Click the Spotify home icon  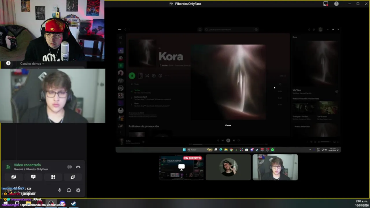pyautogui.click(x=200, y=29)
